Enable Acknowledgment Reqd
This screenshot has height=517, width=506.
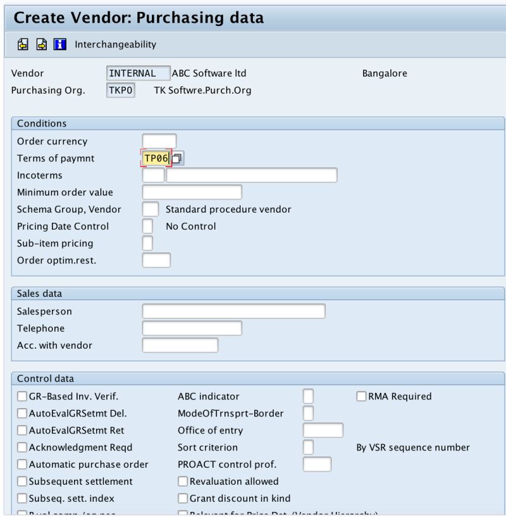point(22,447)
